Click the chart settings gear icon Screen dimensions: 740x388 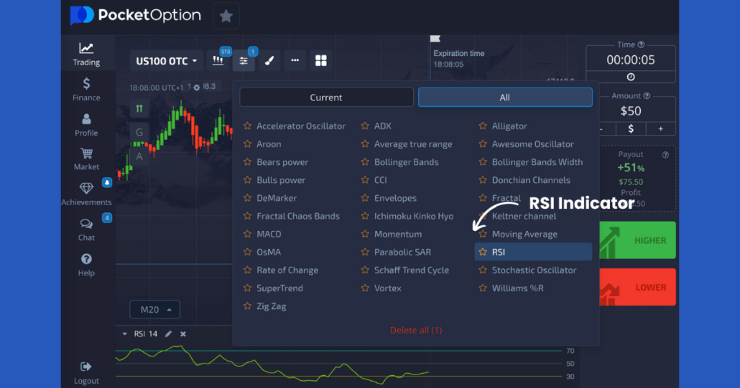coord(197,87)
